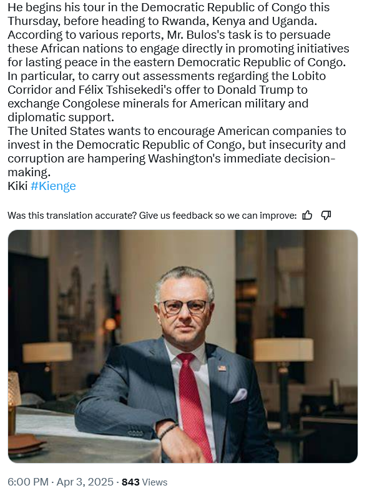
Task: Click the bracelet on the man's wrist
Action: [x=168, y=430]
